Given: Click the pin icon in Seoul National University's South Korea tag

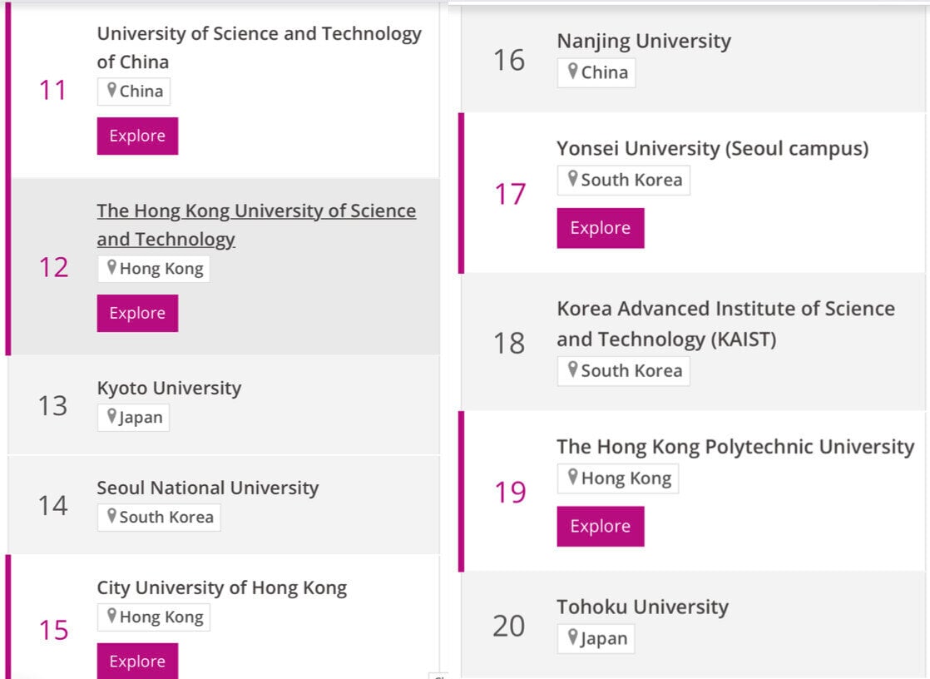Looking at the screenshot, I should click(x=111, y=516).
